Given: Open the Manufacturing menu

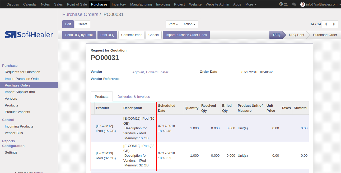Looking at the screenshot, I should coord(141,4).
